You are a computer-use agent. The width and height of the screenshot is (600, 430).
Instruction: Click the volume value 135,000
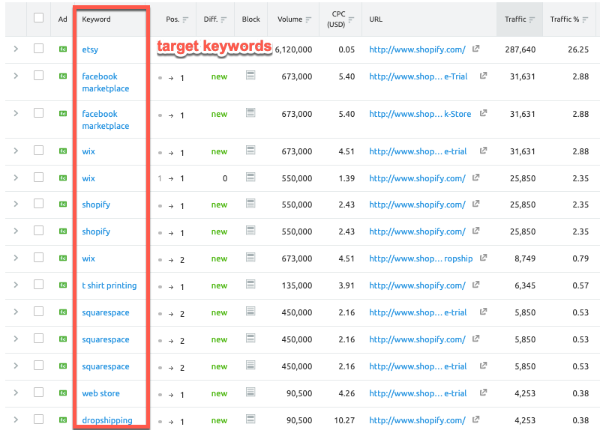[x=297, y=285]
